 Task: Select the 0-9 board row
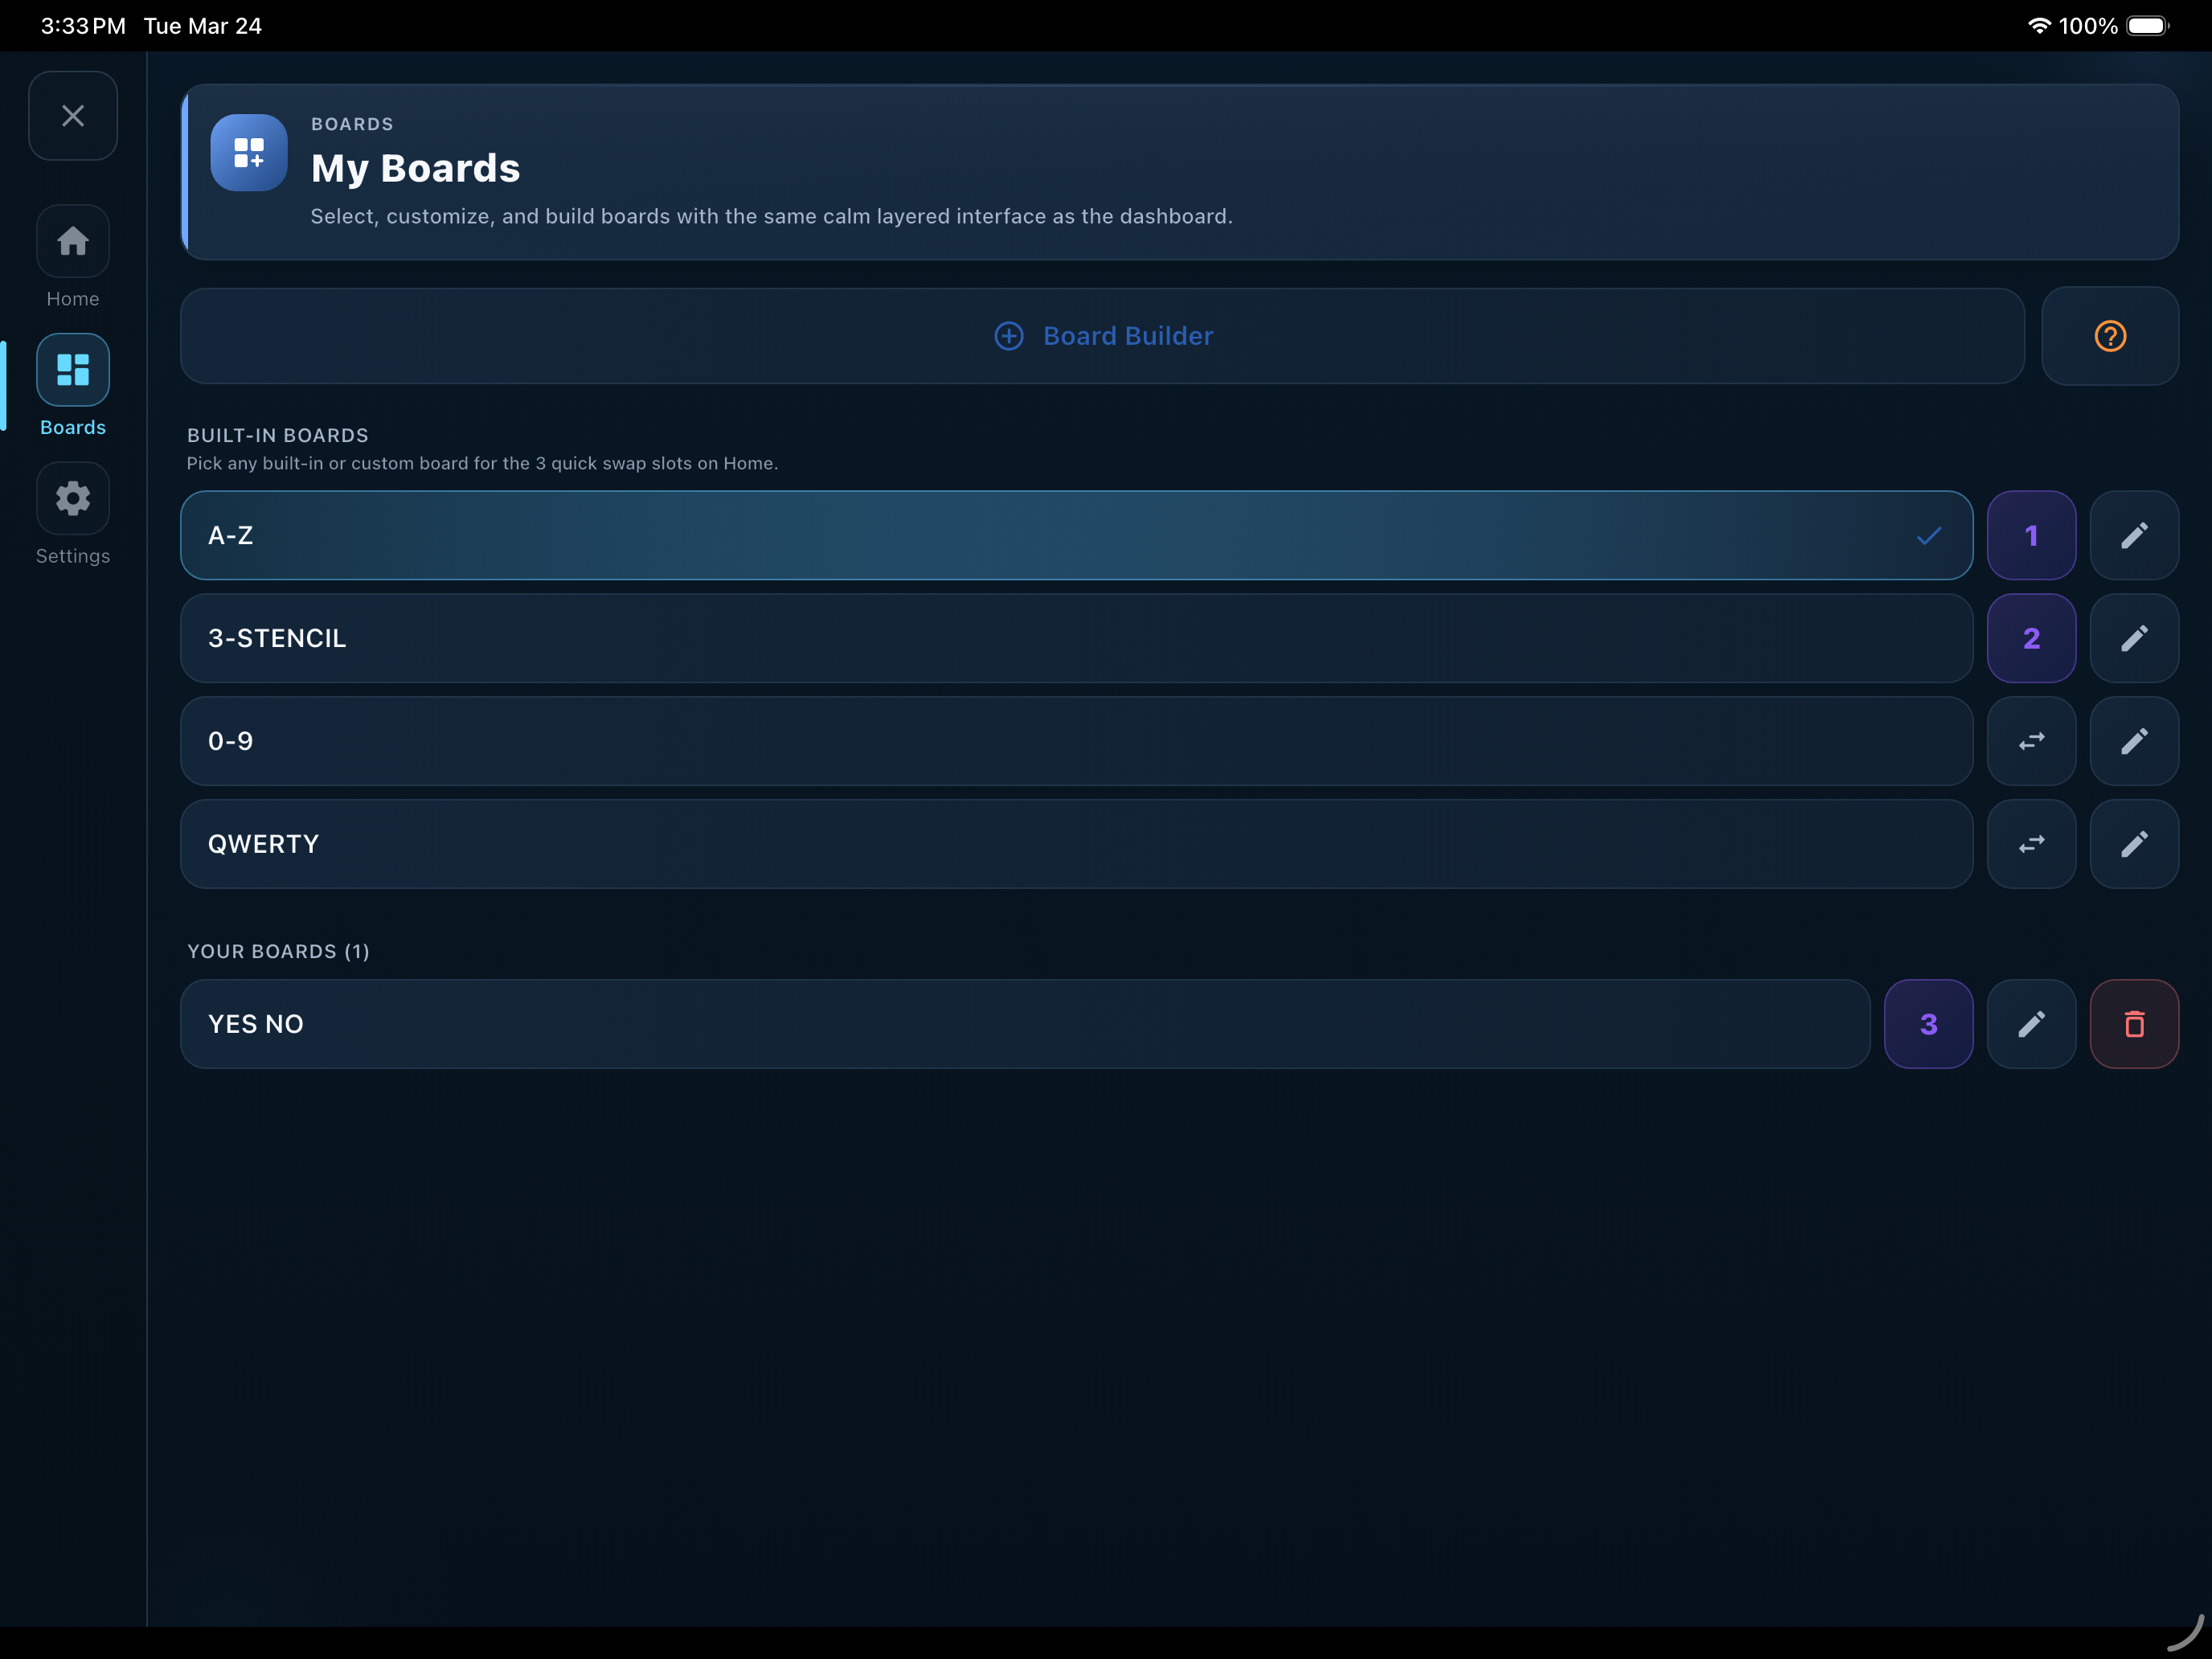(1076, 741)
